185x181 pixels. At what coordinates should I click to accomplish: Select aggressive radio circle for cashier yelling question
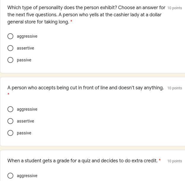(x=10, y=36)
